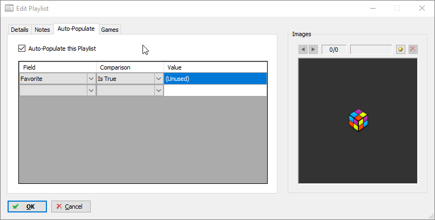Switch to the Notes tab
The image size is (435, 220).
coord(42,30)
